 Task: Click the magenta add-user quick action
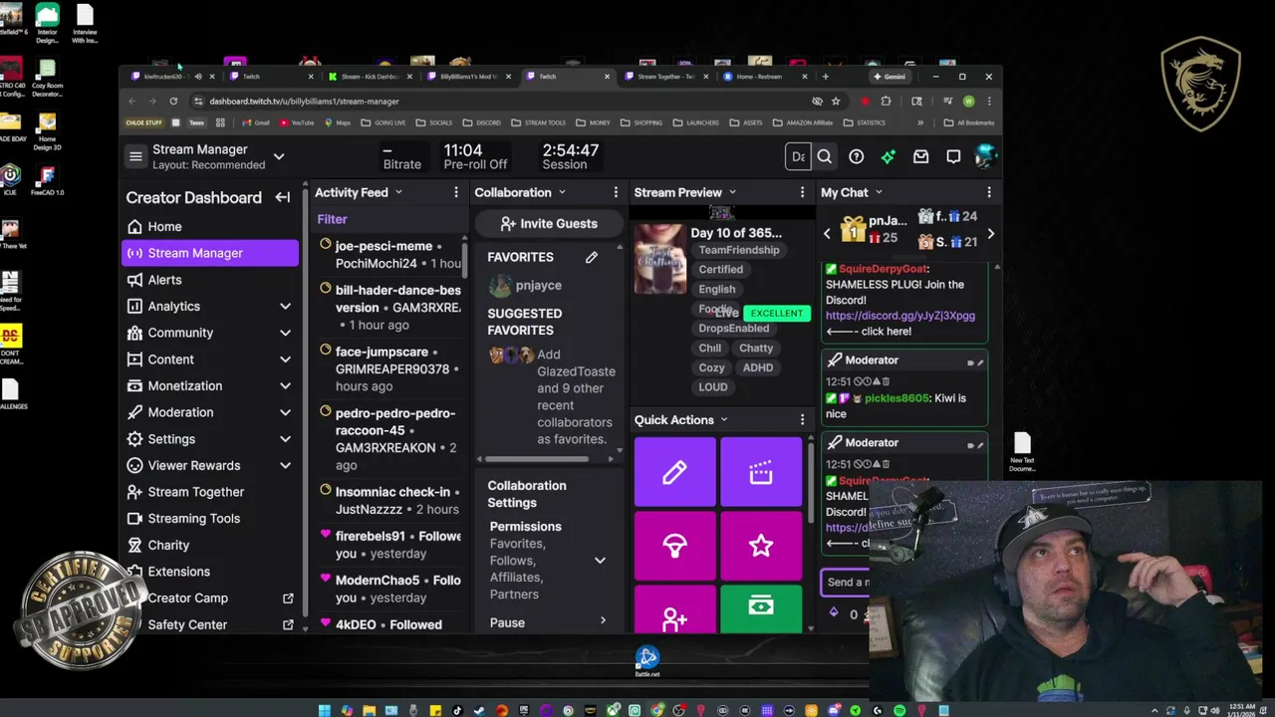[674, 610]
